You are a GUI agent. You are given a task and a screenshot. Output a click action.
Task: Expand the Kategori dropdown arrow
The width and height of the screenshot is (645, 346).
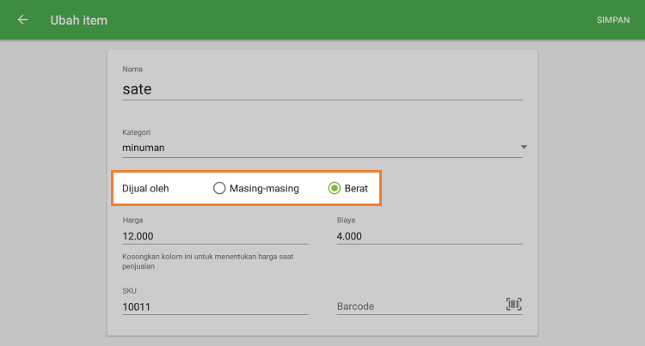point(524,148)
